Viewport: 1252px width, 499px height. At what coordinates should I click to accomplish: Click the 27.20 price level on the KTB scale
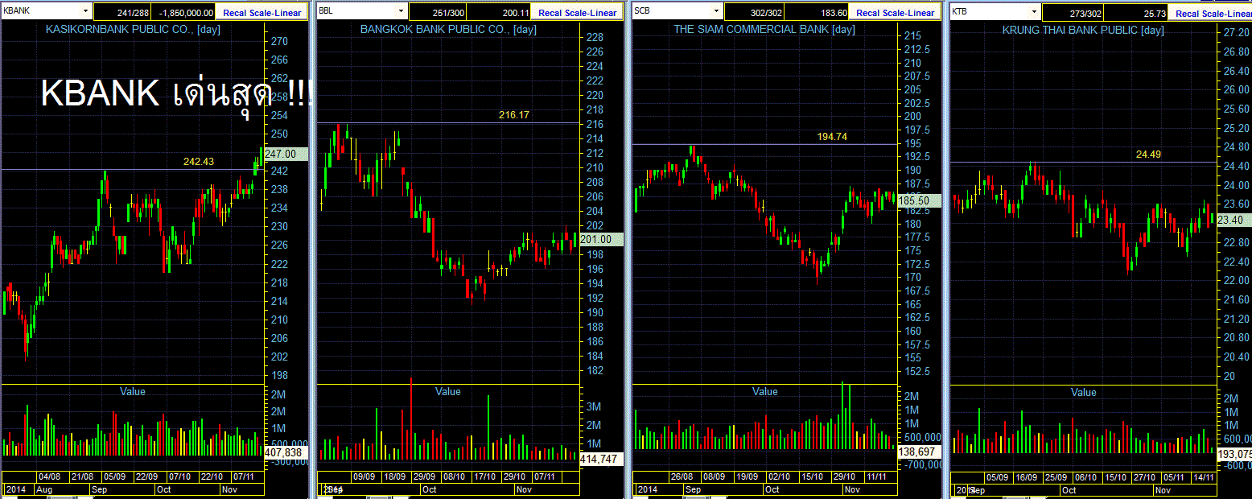(1236, 32)
